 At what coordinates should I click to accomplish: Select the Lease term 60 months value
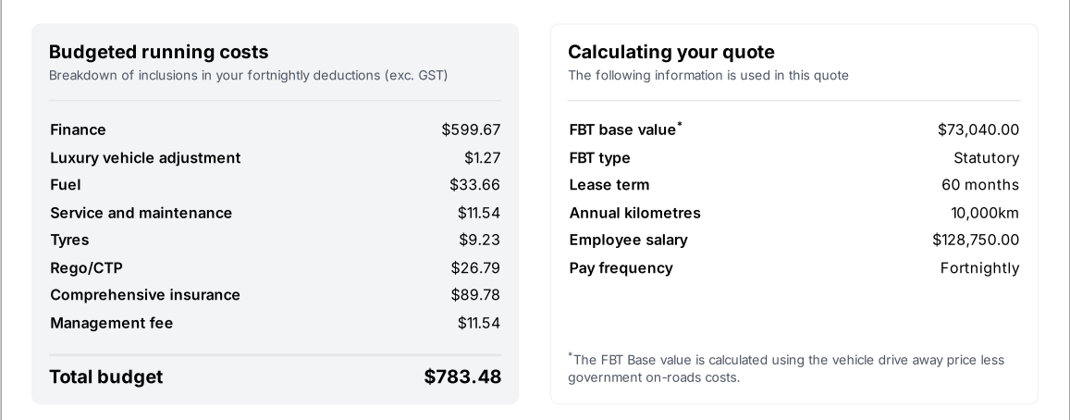tap(979, 184)
